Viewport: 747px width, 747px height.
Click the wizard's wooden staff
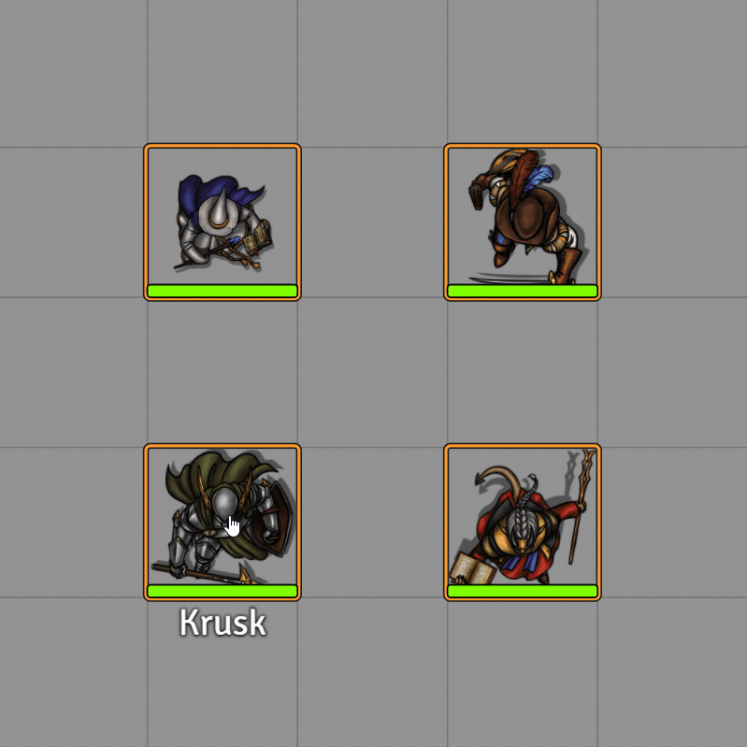pos(582,508)
